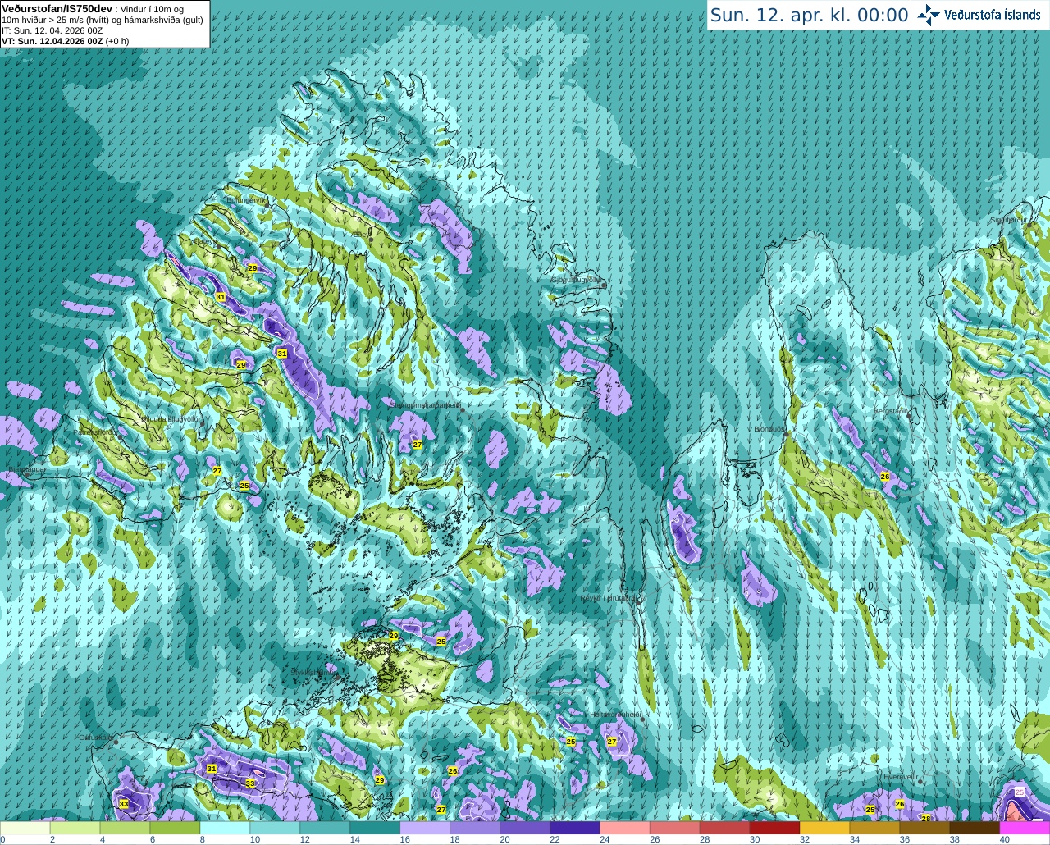
Task: Select the Gjögurflugvöllur station marker
Action: [604, 285]
